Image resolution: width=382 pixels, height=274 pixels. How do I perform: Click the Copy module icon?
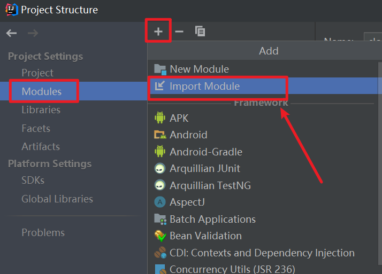(x=200, y=31)
